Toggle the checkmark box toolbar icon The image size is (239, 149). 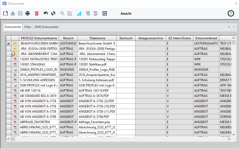20,13
